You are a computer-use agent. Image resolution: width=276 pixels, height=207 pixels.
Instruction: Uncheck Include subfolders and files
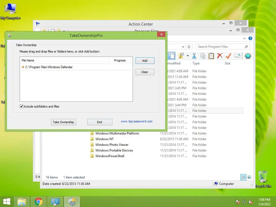[22, 106]
